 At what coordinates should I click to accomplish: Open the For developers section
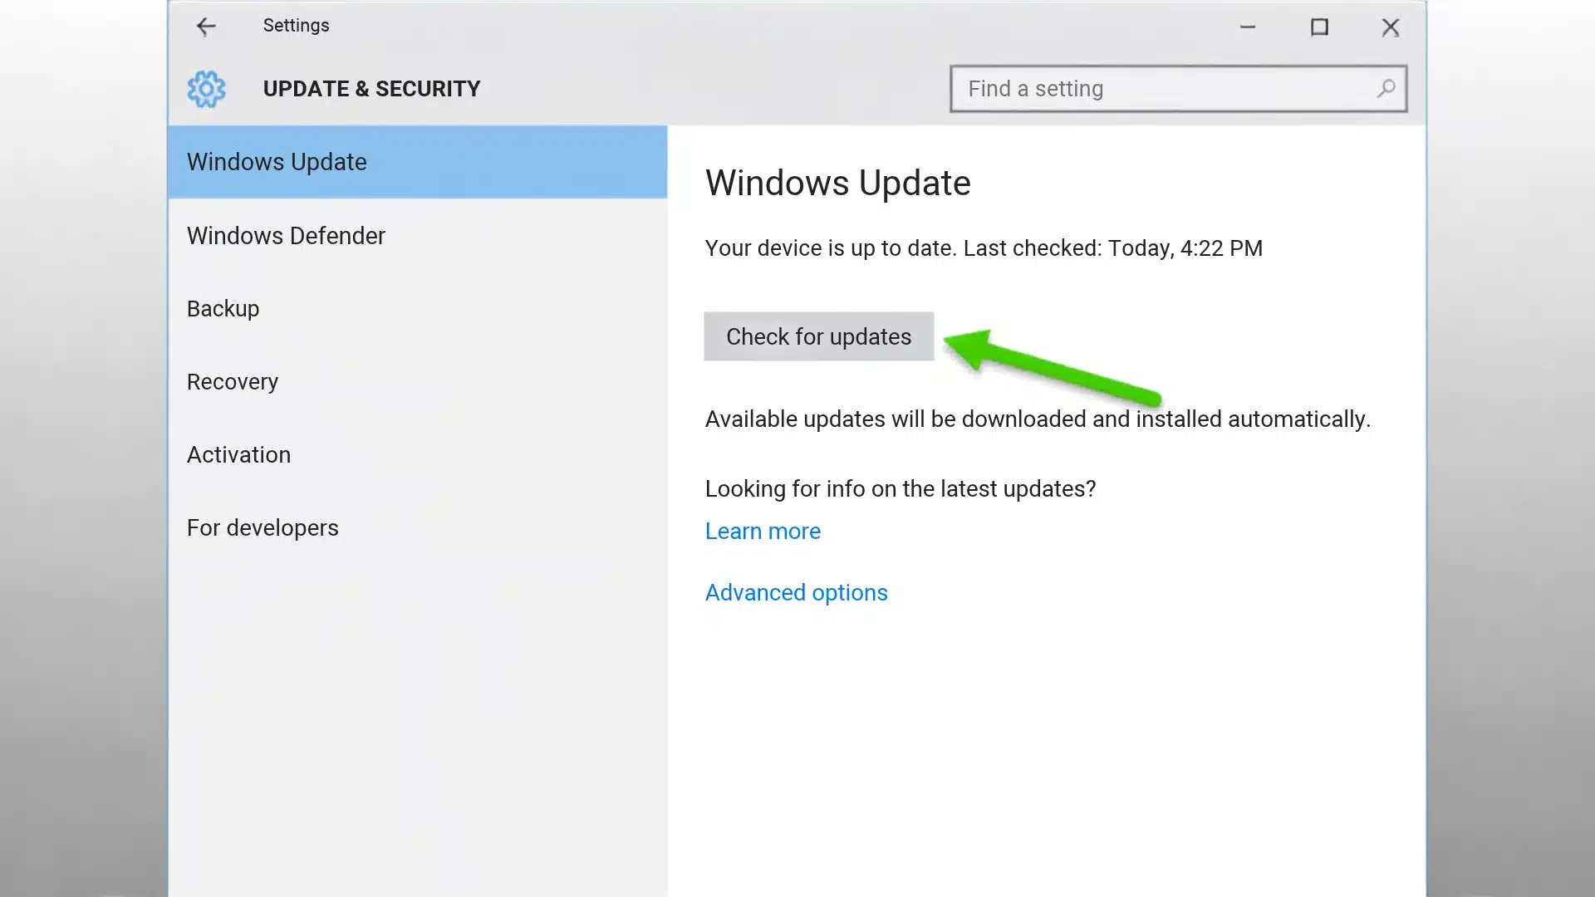(x=417, y=528)
